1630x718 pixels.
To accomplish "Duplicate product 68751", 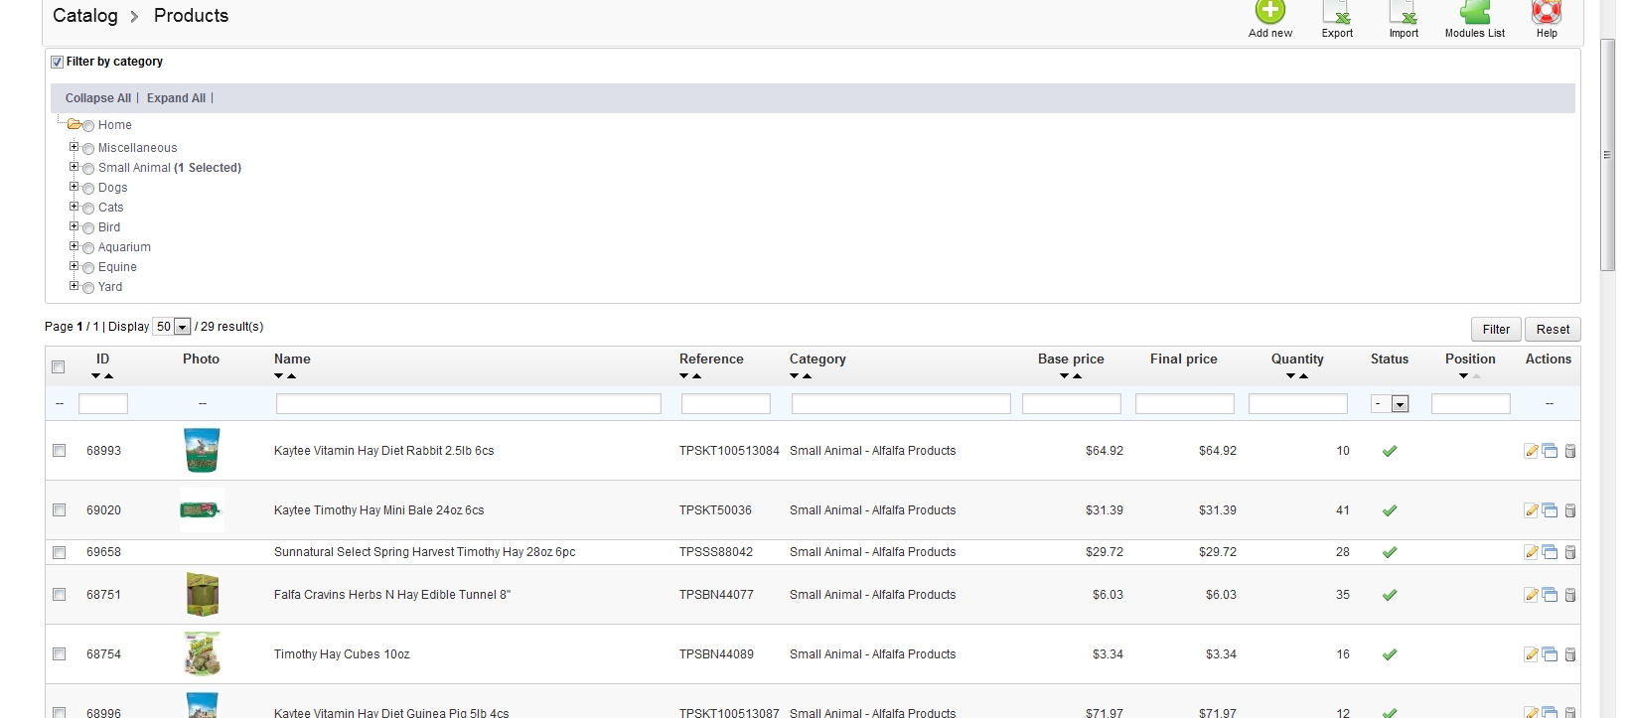I will (1550, 595).
